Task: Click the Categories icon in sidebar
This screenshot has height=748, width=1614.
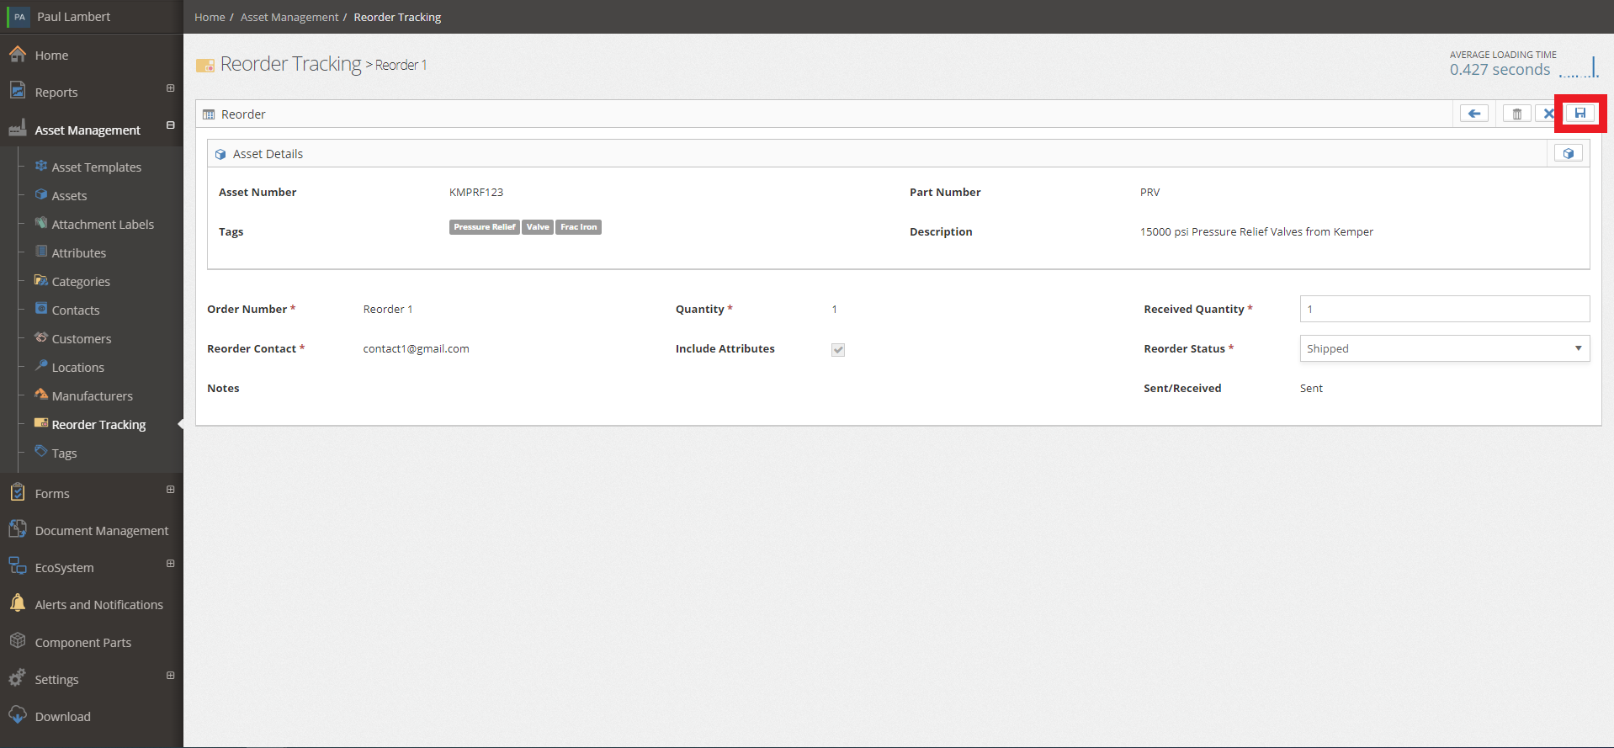Action: pyautogui.click(x=41, y=280)
